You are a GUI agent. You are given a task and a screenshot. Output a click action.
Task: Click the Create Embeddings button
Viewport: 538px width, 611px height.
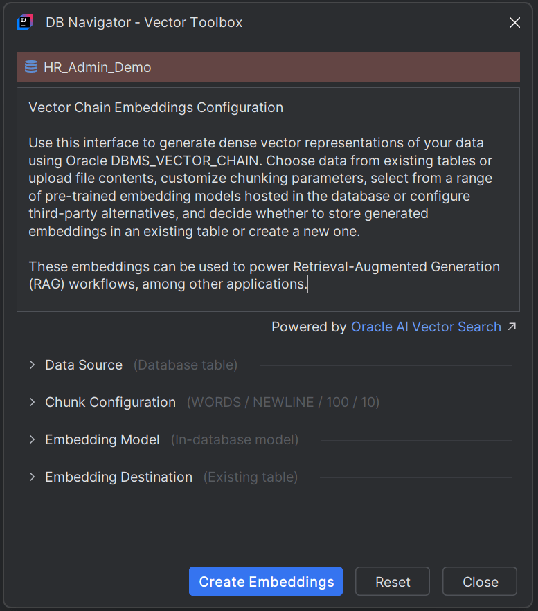pos(265,581)
